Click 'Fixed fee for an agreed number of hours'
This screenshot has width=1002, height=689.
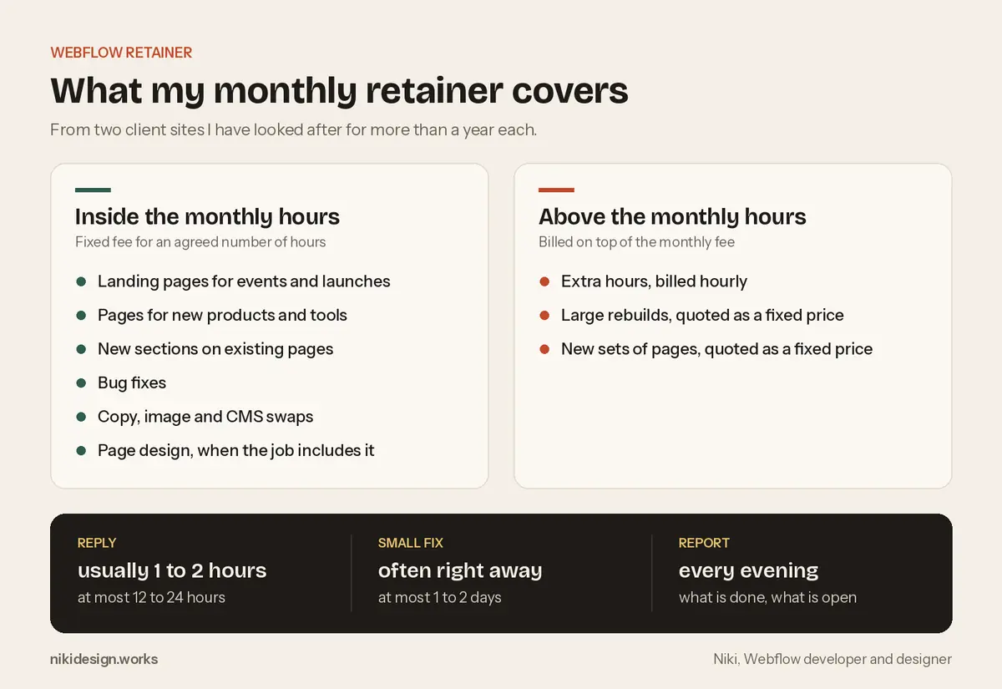(x=200, y=242)
